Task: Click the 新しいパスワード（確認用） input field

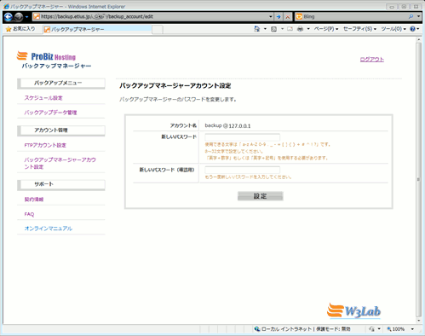Action: coord(243,170)
